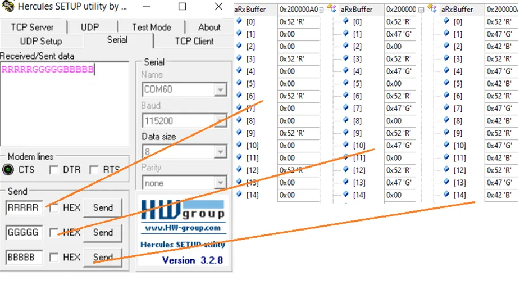Click the HW group logo

tap(183, 210)
